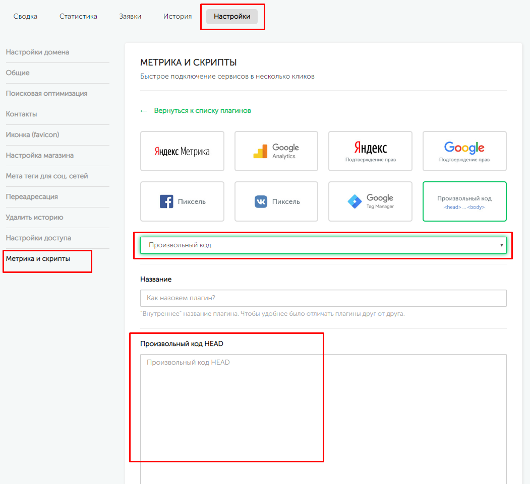This screenshot has height=484, width=530.
Task: Pick the Facebook Пиксель plugin card
Action: [182, 201]
